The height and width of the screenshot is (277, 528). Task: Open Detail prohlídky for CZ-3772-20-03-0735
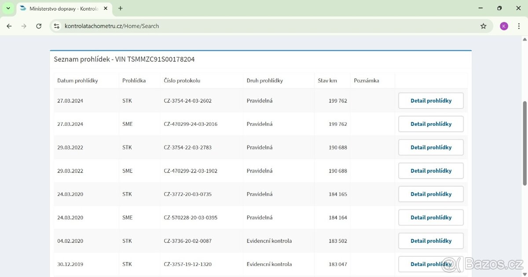tap(431, 194)
